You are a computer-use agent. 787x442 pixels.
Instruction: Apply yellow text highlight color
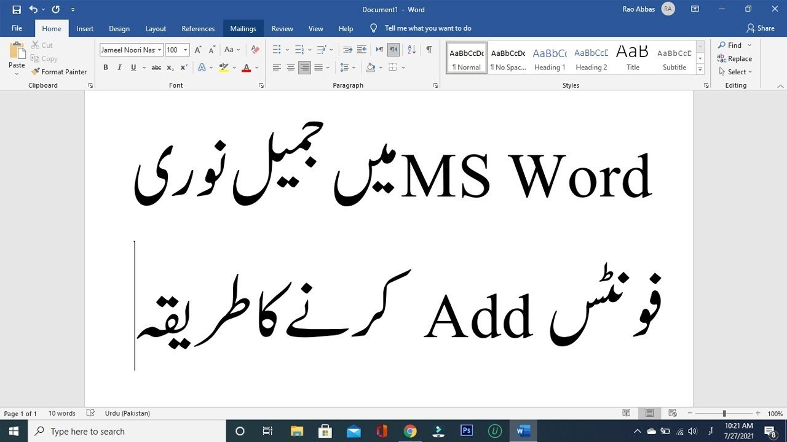224,68
